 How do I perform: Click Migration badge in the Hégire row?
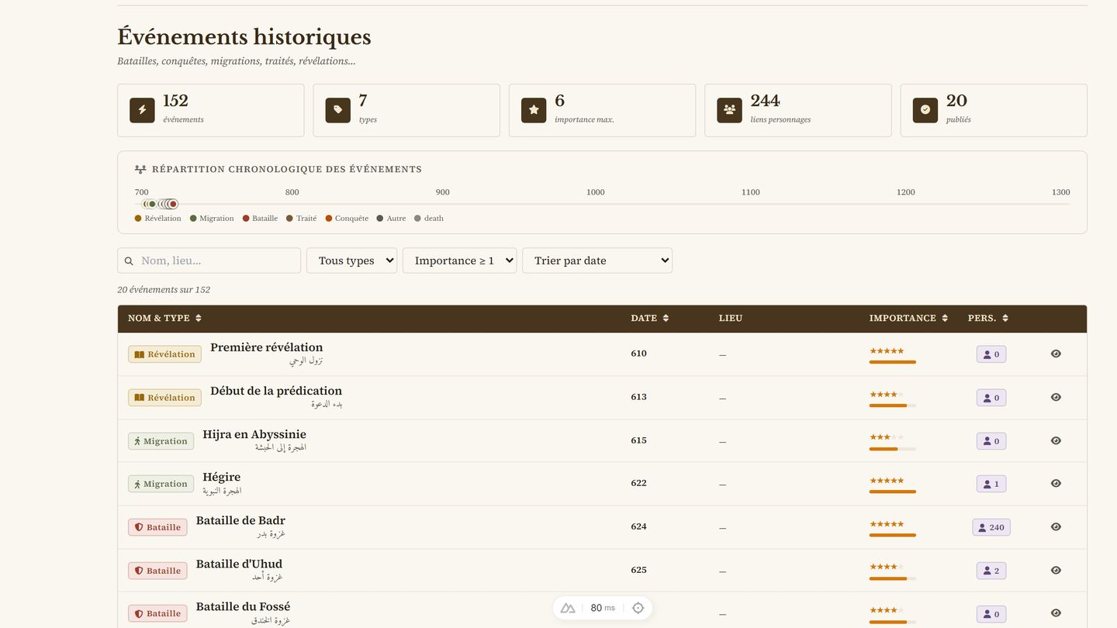[161, 484]
